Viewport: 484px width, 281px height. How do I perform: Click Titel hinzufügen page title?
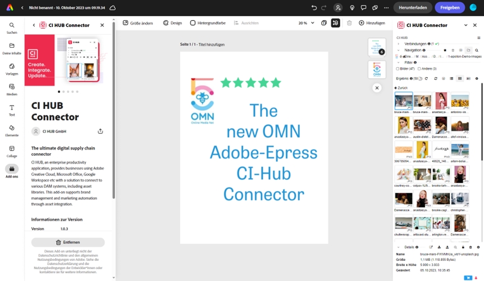click(212, 44)
